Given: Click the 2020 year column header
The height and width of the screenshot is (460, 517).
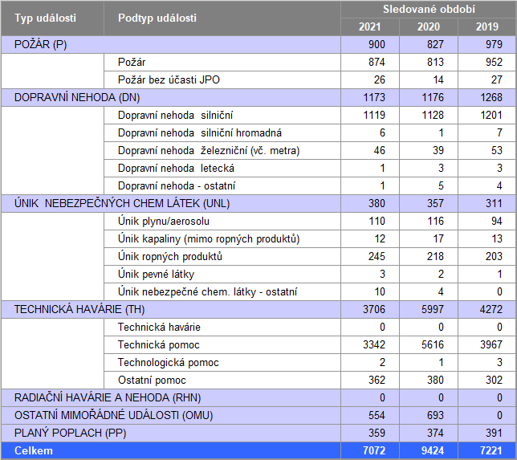Looking at the screenshot, I should [x=429, y=27].
